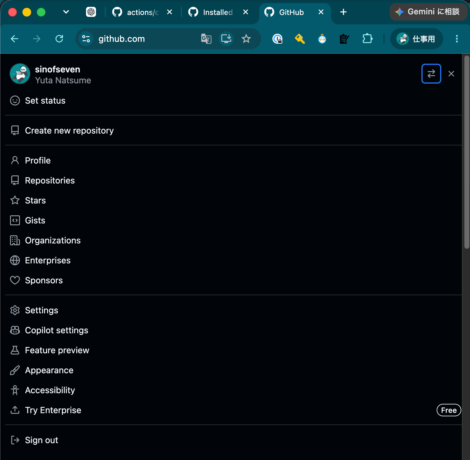This screenshot has width=470, height=460.
Task: Click the Repositories repo icon
Action: pos(15,180)
